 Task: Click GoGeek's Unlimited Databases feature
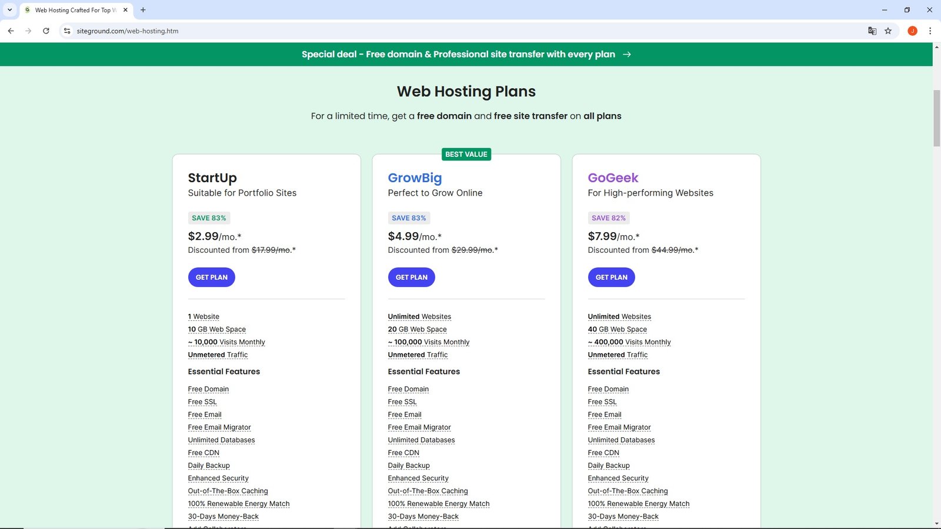tap(622, 440)
